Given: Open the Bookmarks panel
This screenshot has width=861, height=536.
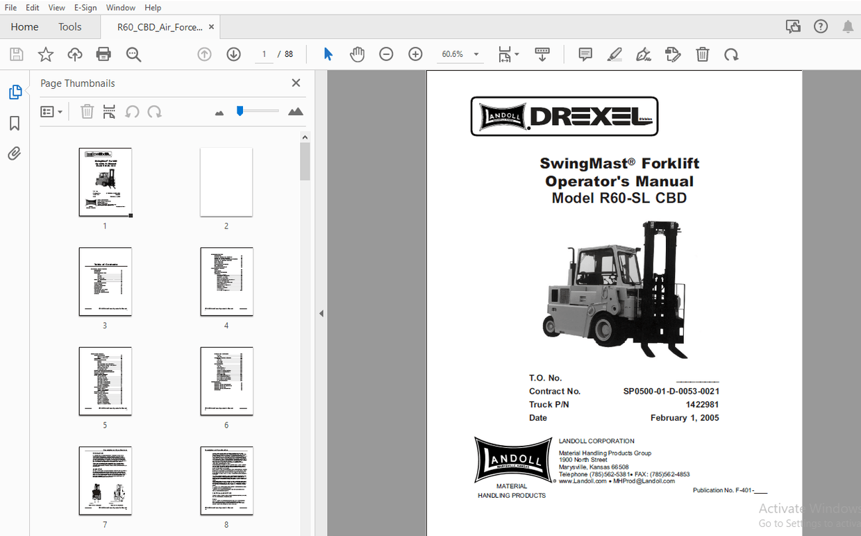Looking at the screenshot, I should point(14,123).
